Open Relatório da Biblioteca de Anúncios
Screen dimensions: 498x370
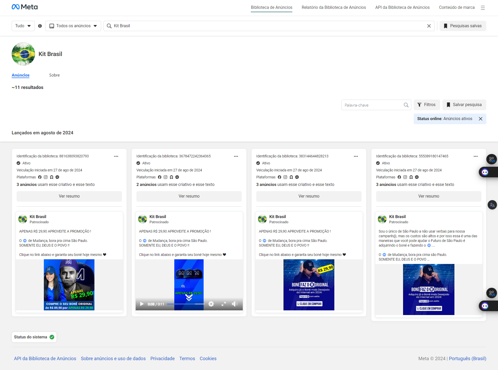(x=334, y=8)
